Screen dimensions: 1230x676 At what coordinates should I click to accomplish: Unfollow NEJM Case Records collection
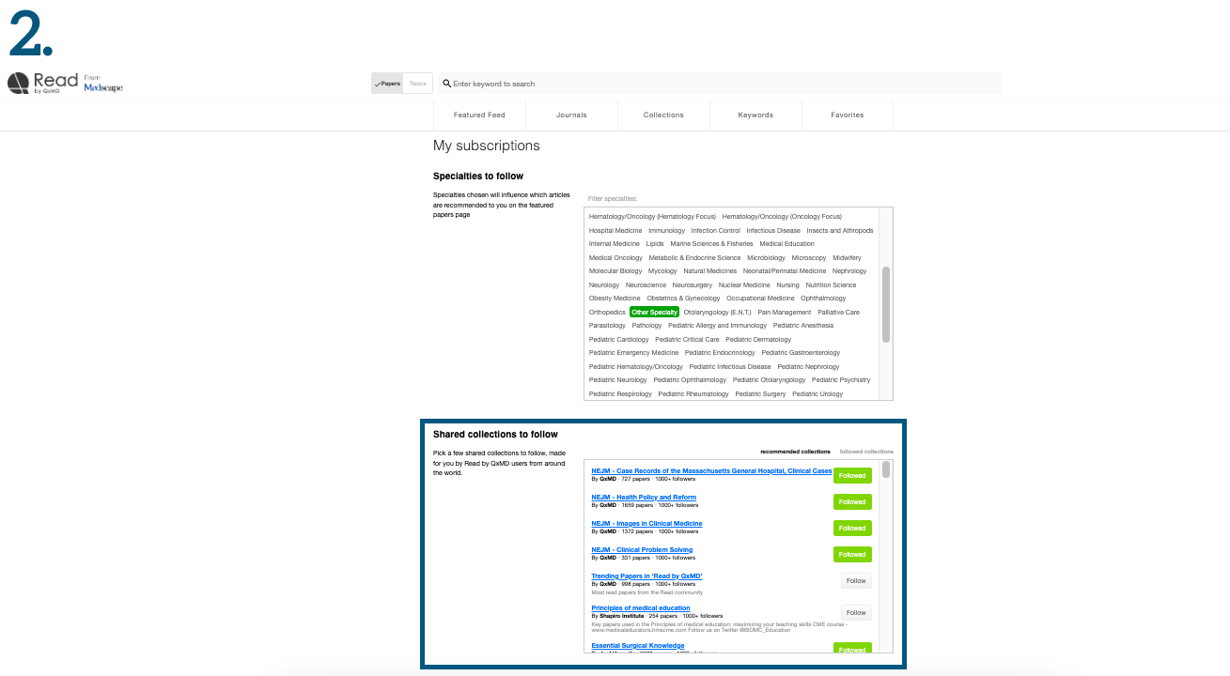tap(852, 475)
